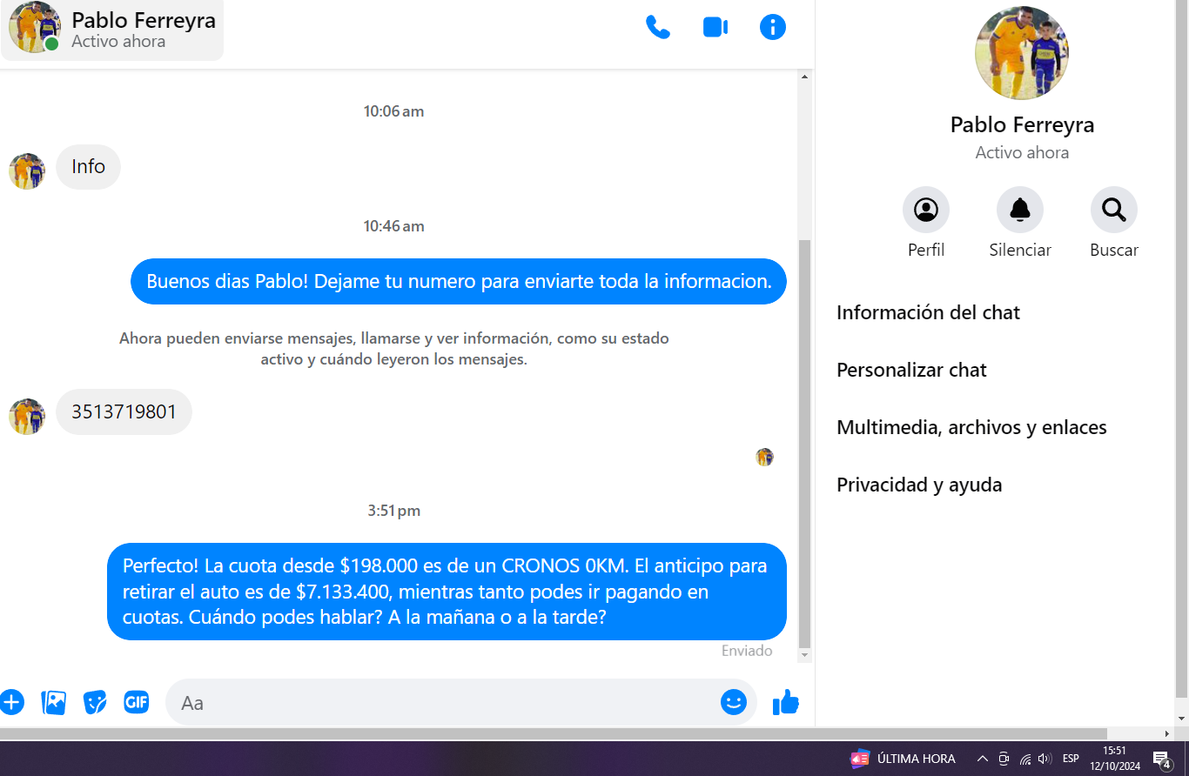Screen dimensions: 1189x776
Task: Open the GIF picker
Action: click(137, 702)
